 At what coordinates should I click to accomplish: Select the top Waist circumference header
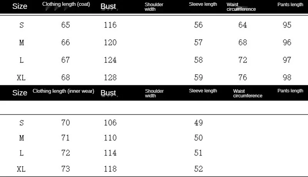pyautogui.click(x=241, y=7)
